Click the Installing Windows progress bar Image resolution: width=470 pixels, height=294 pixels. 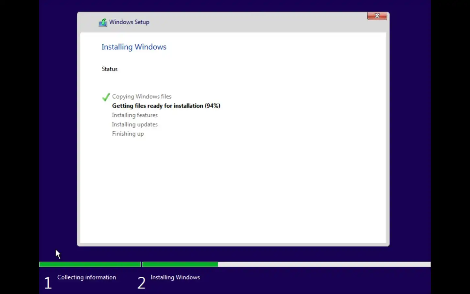pos(286,264)
